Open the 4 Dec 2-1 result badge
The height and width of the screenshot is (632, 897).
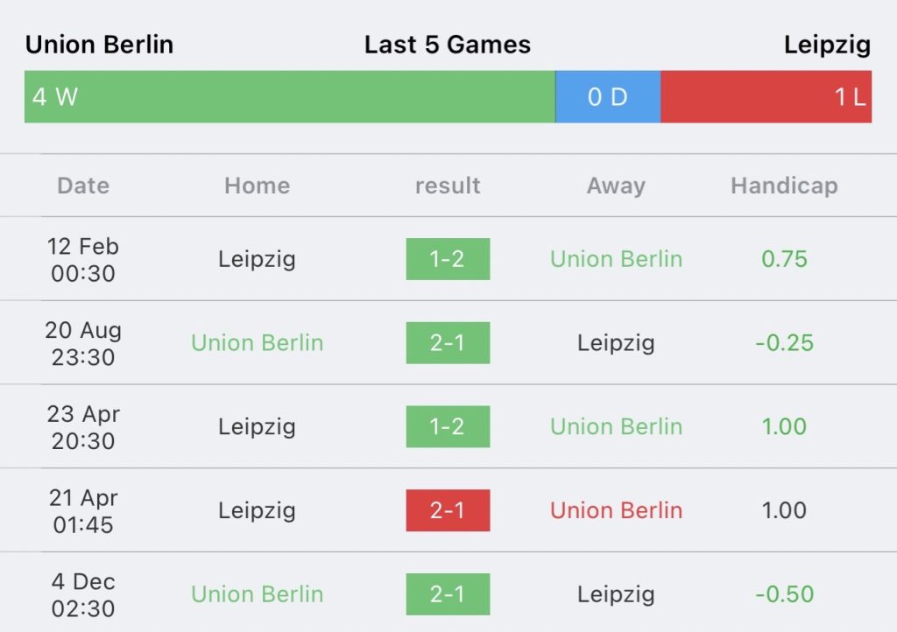tap(448, 593)
